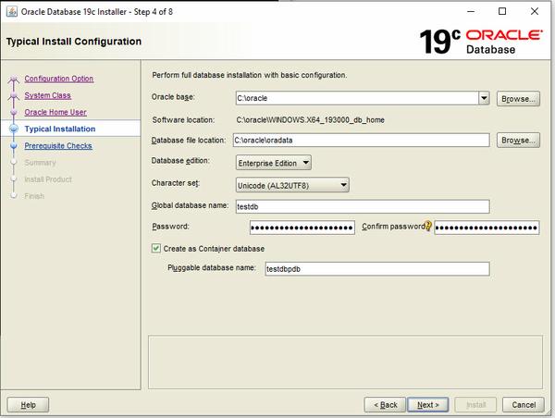Click the Oracle 19c Database logo
The image size is (555, 418).
(480, 42)
